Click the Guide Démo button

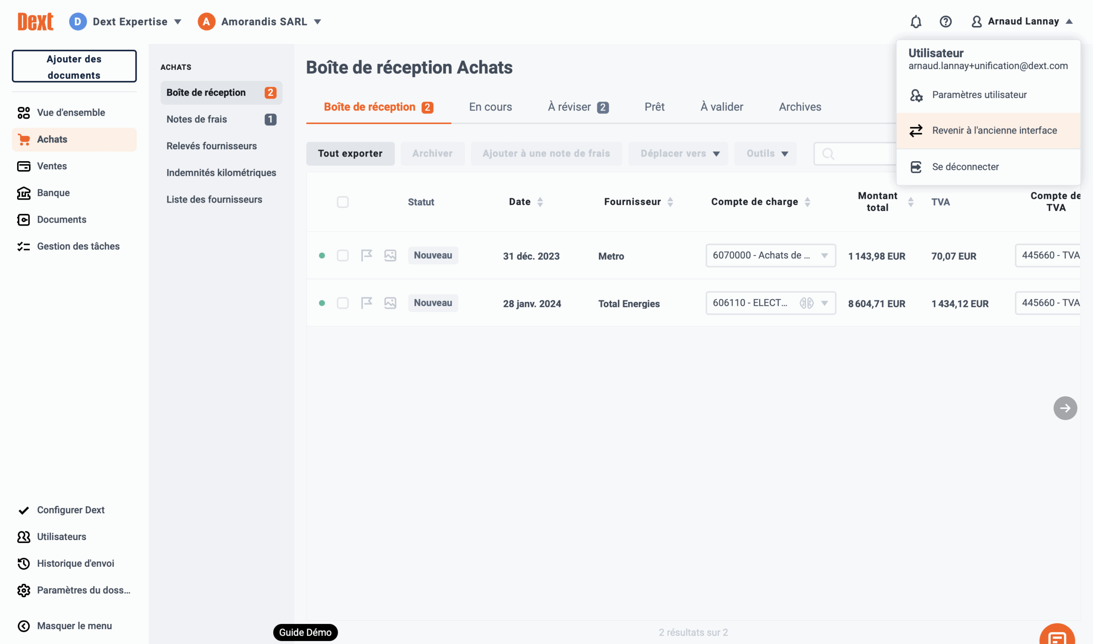pos(305,632)
